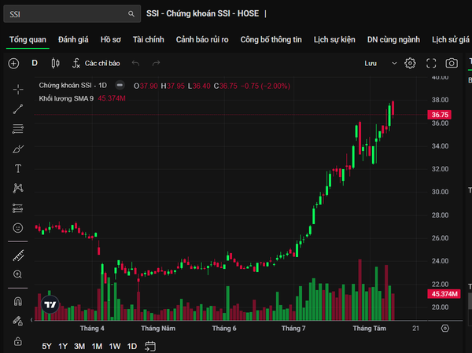Toggle magnet mode for drawings
This screenshot has height=353, width=472.
pos(18,302)
